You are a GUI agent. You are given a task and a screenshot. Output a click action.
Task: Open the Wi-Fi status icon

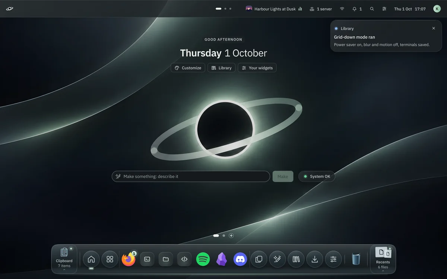[342, 9]
